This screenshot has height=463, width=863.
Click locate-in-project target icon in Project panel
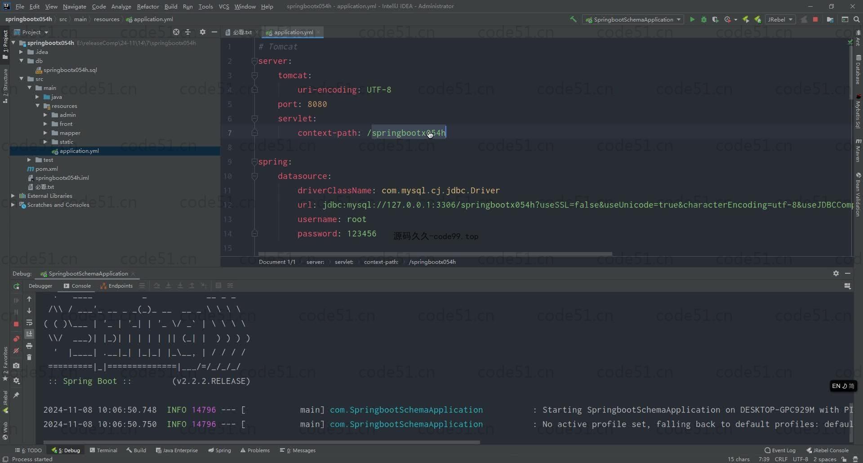tap(176, 32)
